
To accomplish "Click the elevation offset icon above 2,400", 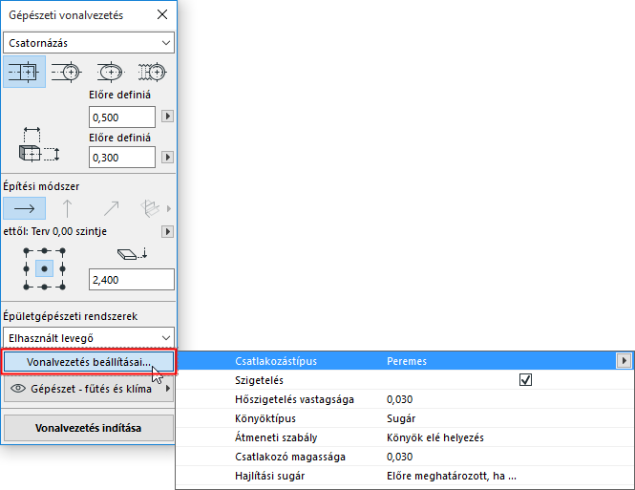I will [x=132, y=254].
